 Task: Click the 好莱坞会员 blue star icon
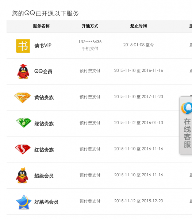(24, 202)
